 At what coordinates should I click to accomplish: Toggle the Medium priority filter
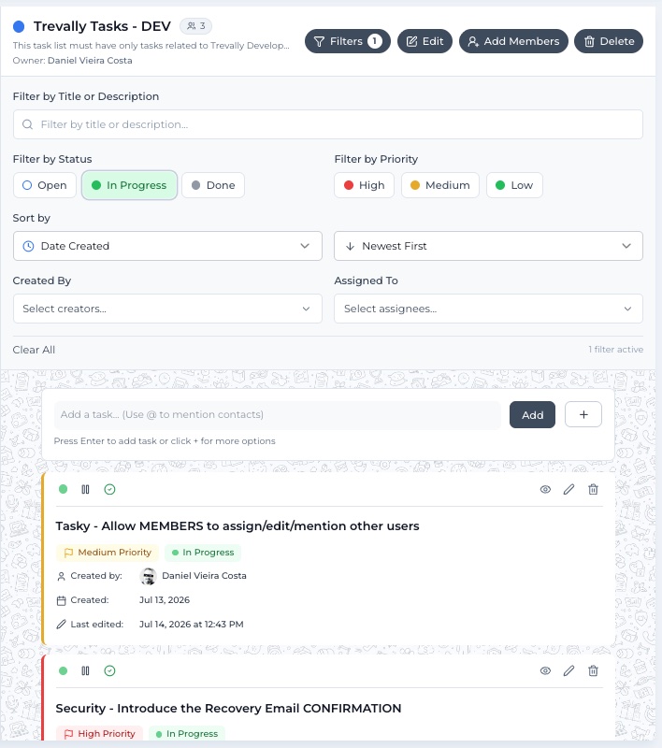440,185
